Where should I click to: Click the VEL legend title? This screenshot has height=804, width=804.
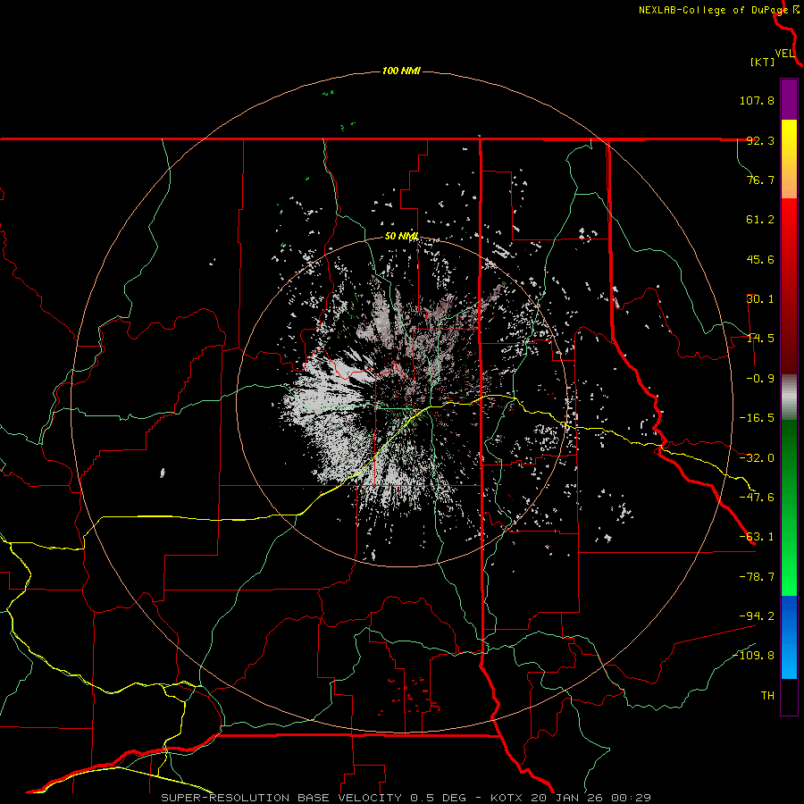[x=784, y=54]
